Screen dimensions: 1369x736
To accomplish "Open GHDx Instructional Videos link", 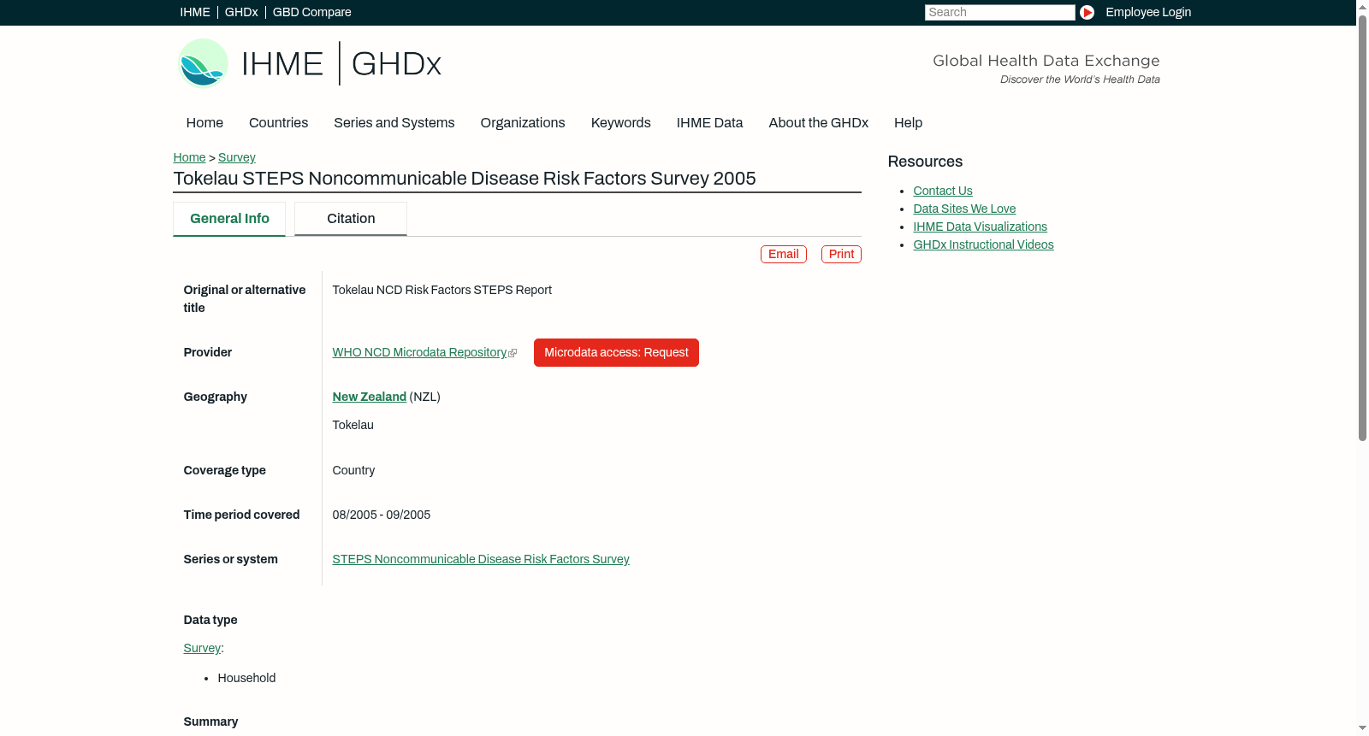I will pyautogui.click(x=983, y=244).
